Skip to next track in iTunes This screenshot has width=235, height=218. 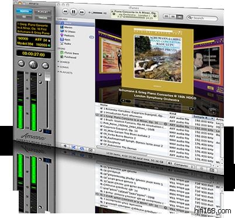[82, 12]
